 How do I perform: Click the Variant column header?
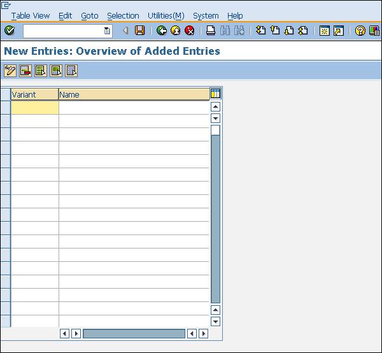coord(35,94)
